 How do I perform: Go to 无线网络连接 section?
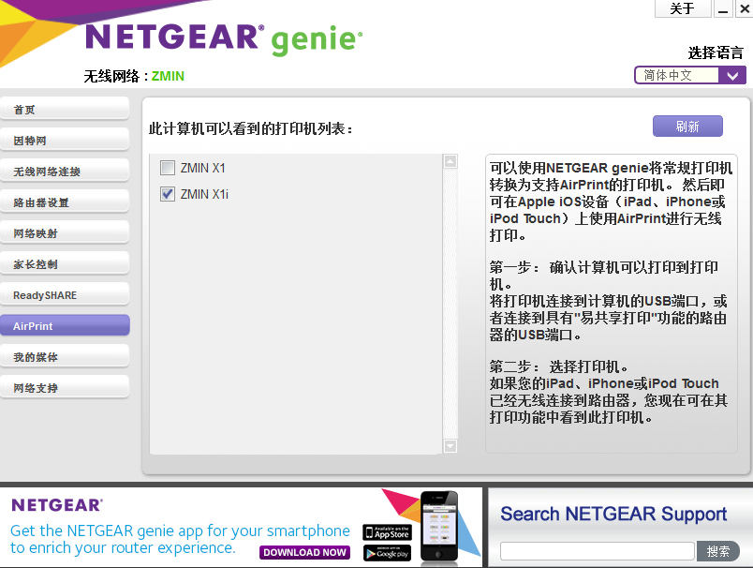pos(65,172)
